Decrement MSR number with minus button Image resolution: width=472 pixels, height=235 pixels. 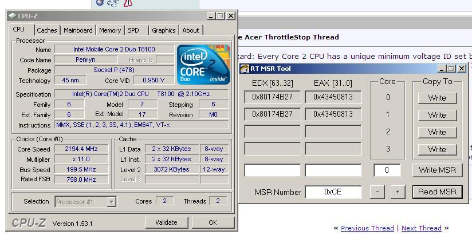coord(377,192)
